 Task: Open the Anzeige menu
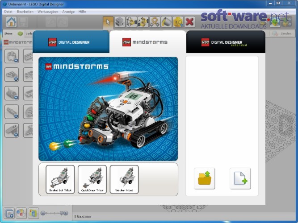pyautogui.click(x=68, y=12)
